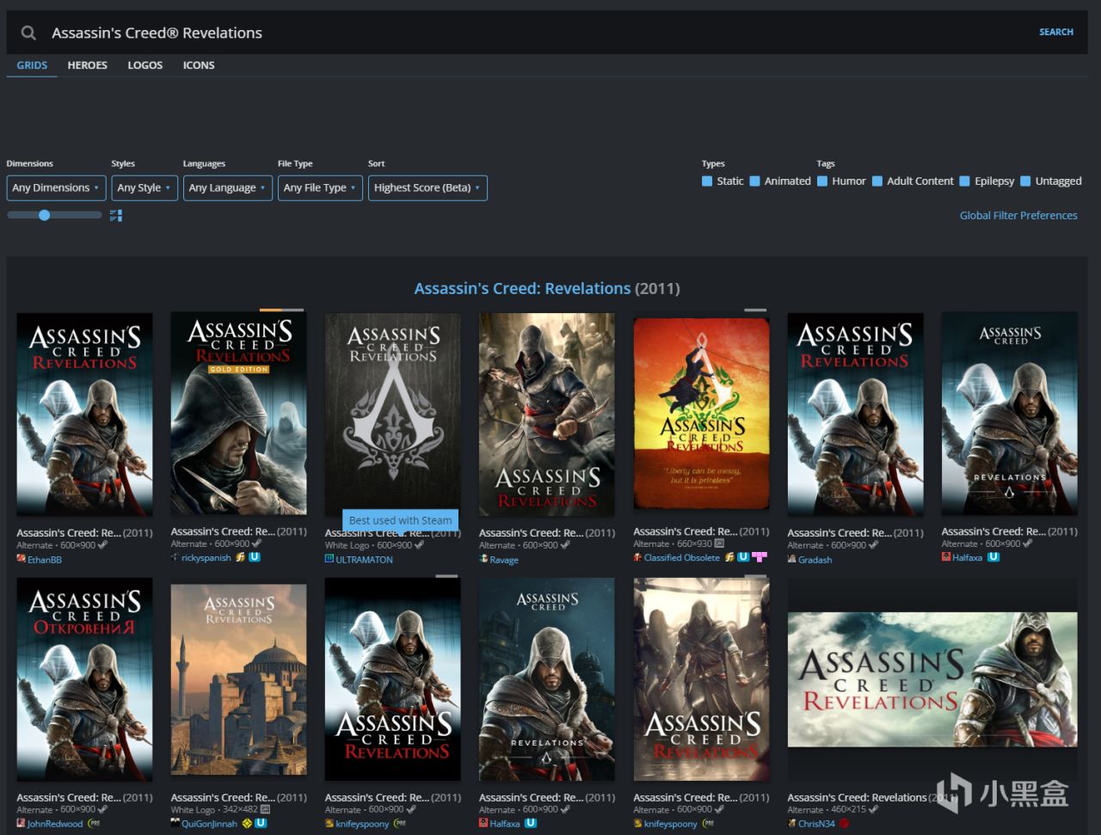Click the red badge next to ChrisN34

(844, 823)
